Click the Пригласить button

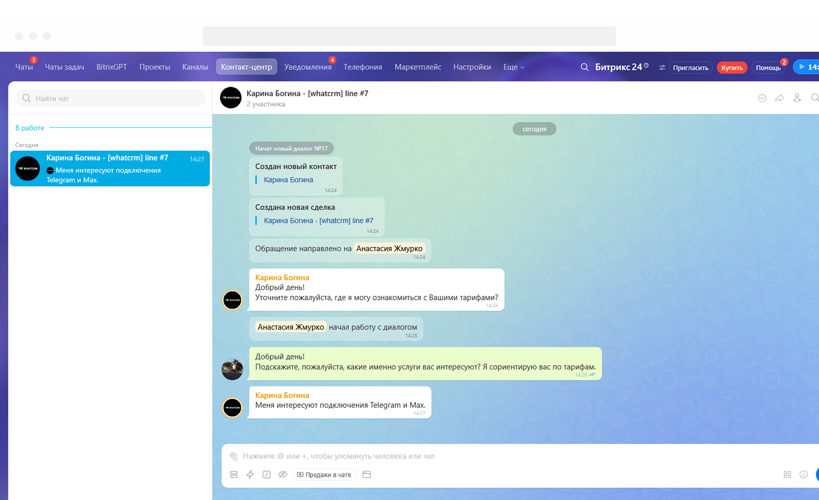pos(691,67)
